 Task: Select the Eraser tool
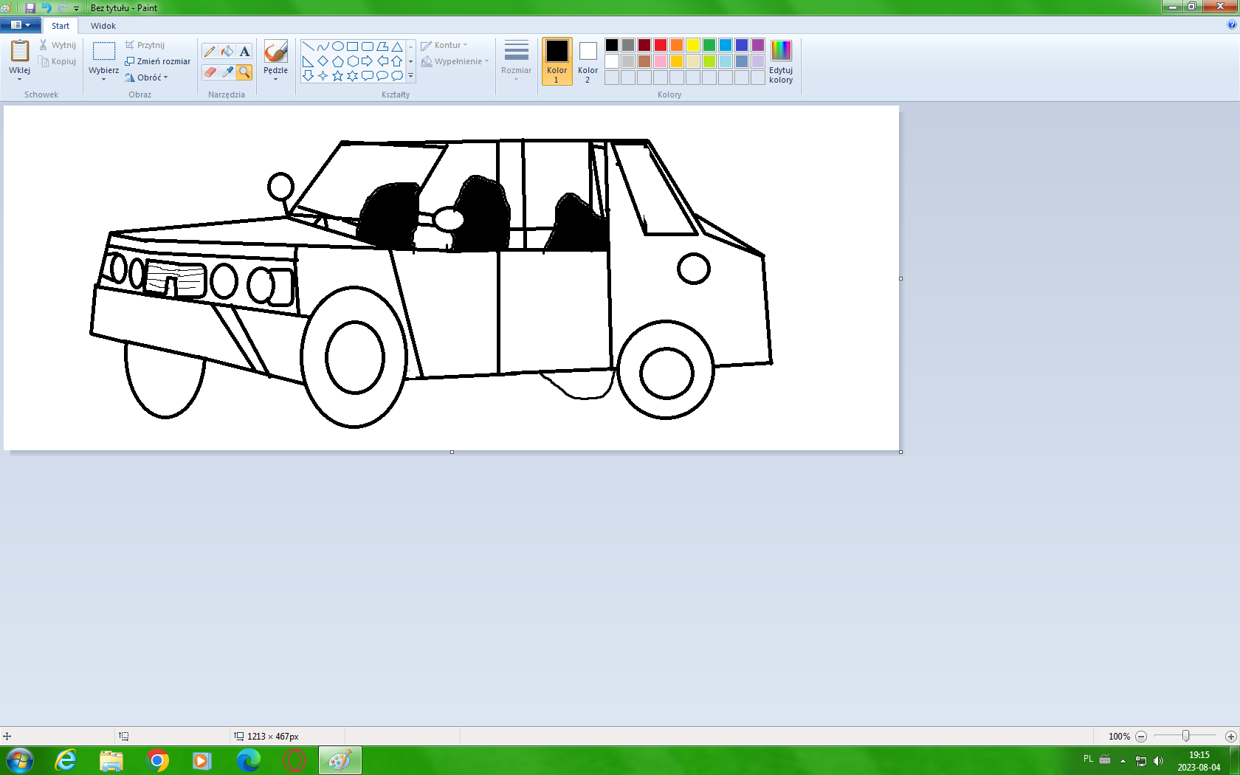[x=210, y=72]
